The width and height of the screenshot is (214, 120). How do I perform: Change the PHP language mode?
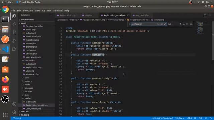click(200, 118)
